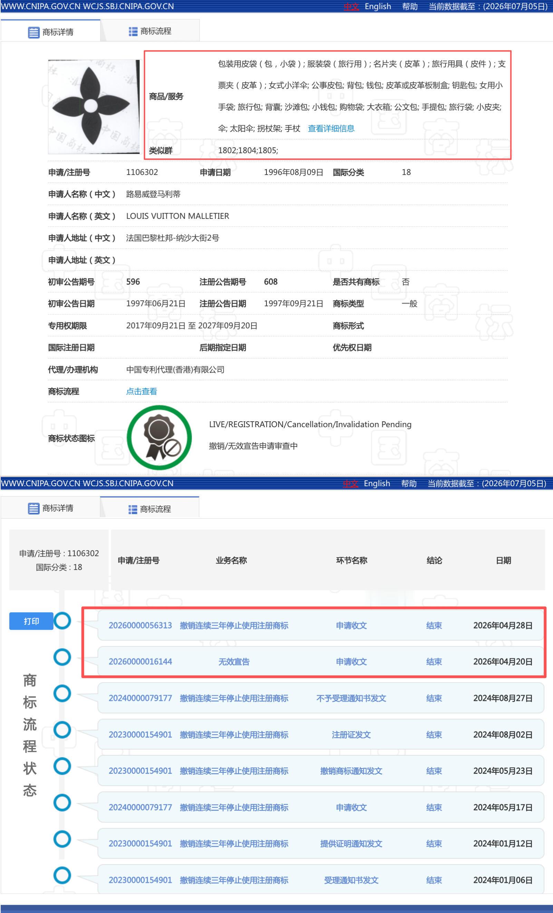Click the registration announcement issue number 608

271,282
